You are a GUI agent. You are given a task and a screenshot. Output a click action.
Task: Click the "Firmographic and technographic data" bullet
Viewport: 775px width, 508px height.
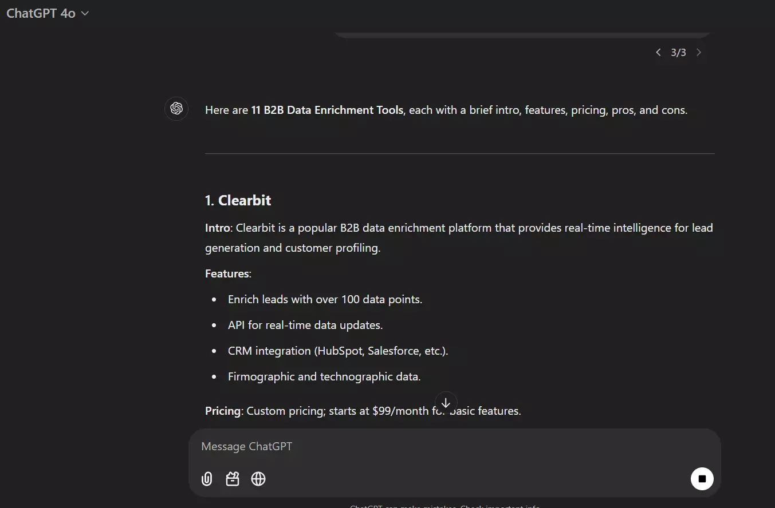coord(324,376)
